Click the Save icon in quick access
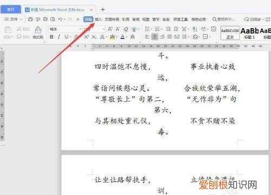The image size is (271, 195). click(30, 19)
